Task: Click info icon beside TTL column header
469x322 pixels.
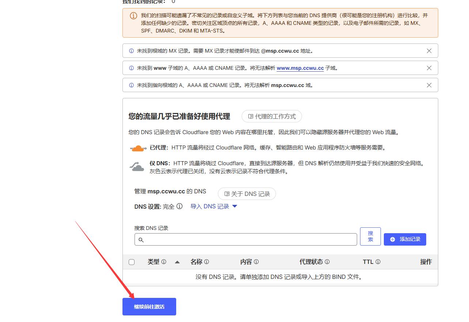Action: click(378, 262)
